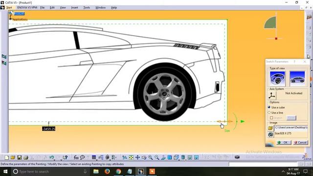Open the View menu

point(63,8)
